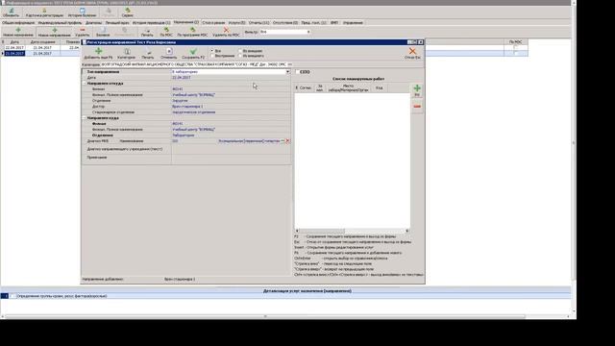Image resolution: width=615 pixels, height=346 pixels.
Task: Click the Печать icon in main window toolbar
Action: pyautogui.click(x=147, y=32)
